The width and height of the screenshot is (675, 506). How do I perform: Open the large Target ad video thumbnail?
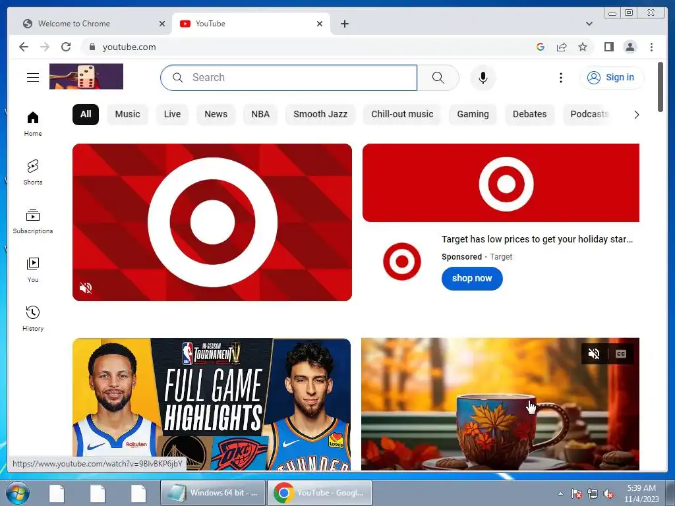212,223
